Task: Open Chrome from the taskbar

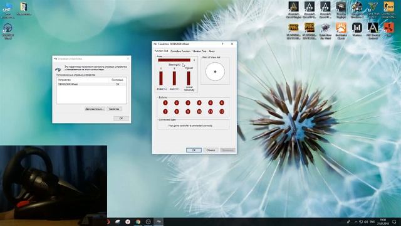Action: pos(138,222)
